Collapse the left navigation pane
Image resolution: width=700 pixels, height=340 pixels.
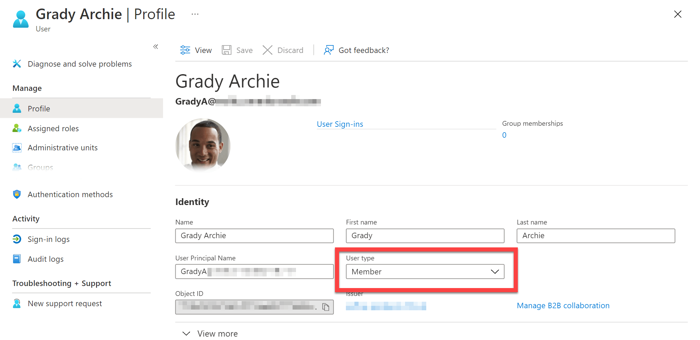pyautogui.click(x=156, y=46)
